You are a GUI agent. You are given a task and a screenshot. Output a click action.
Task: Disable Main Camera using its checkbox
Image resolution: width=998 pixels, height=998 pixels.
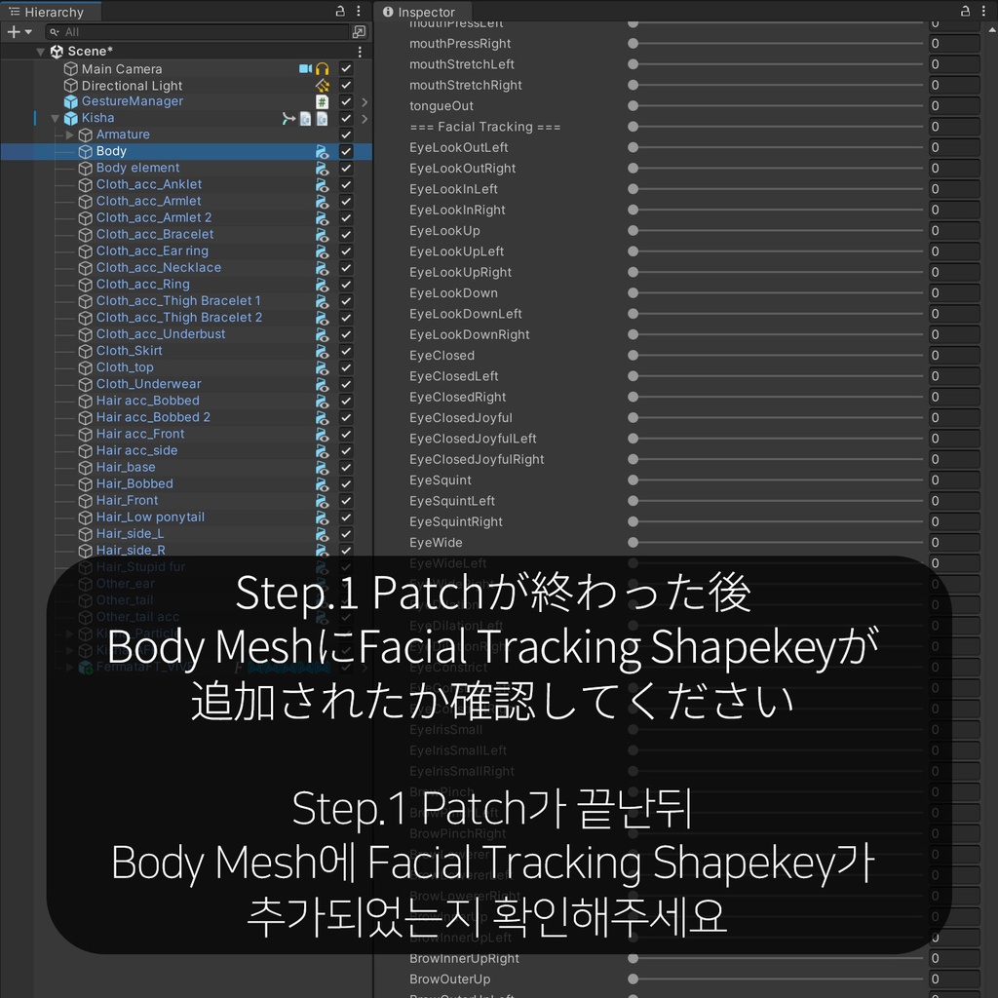pyautogui.click(x=345, y=68)
